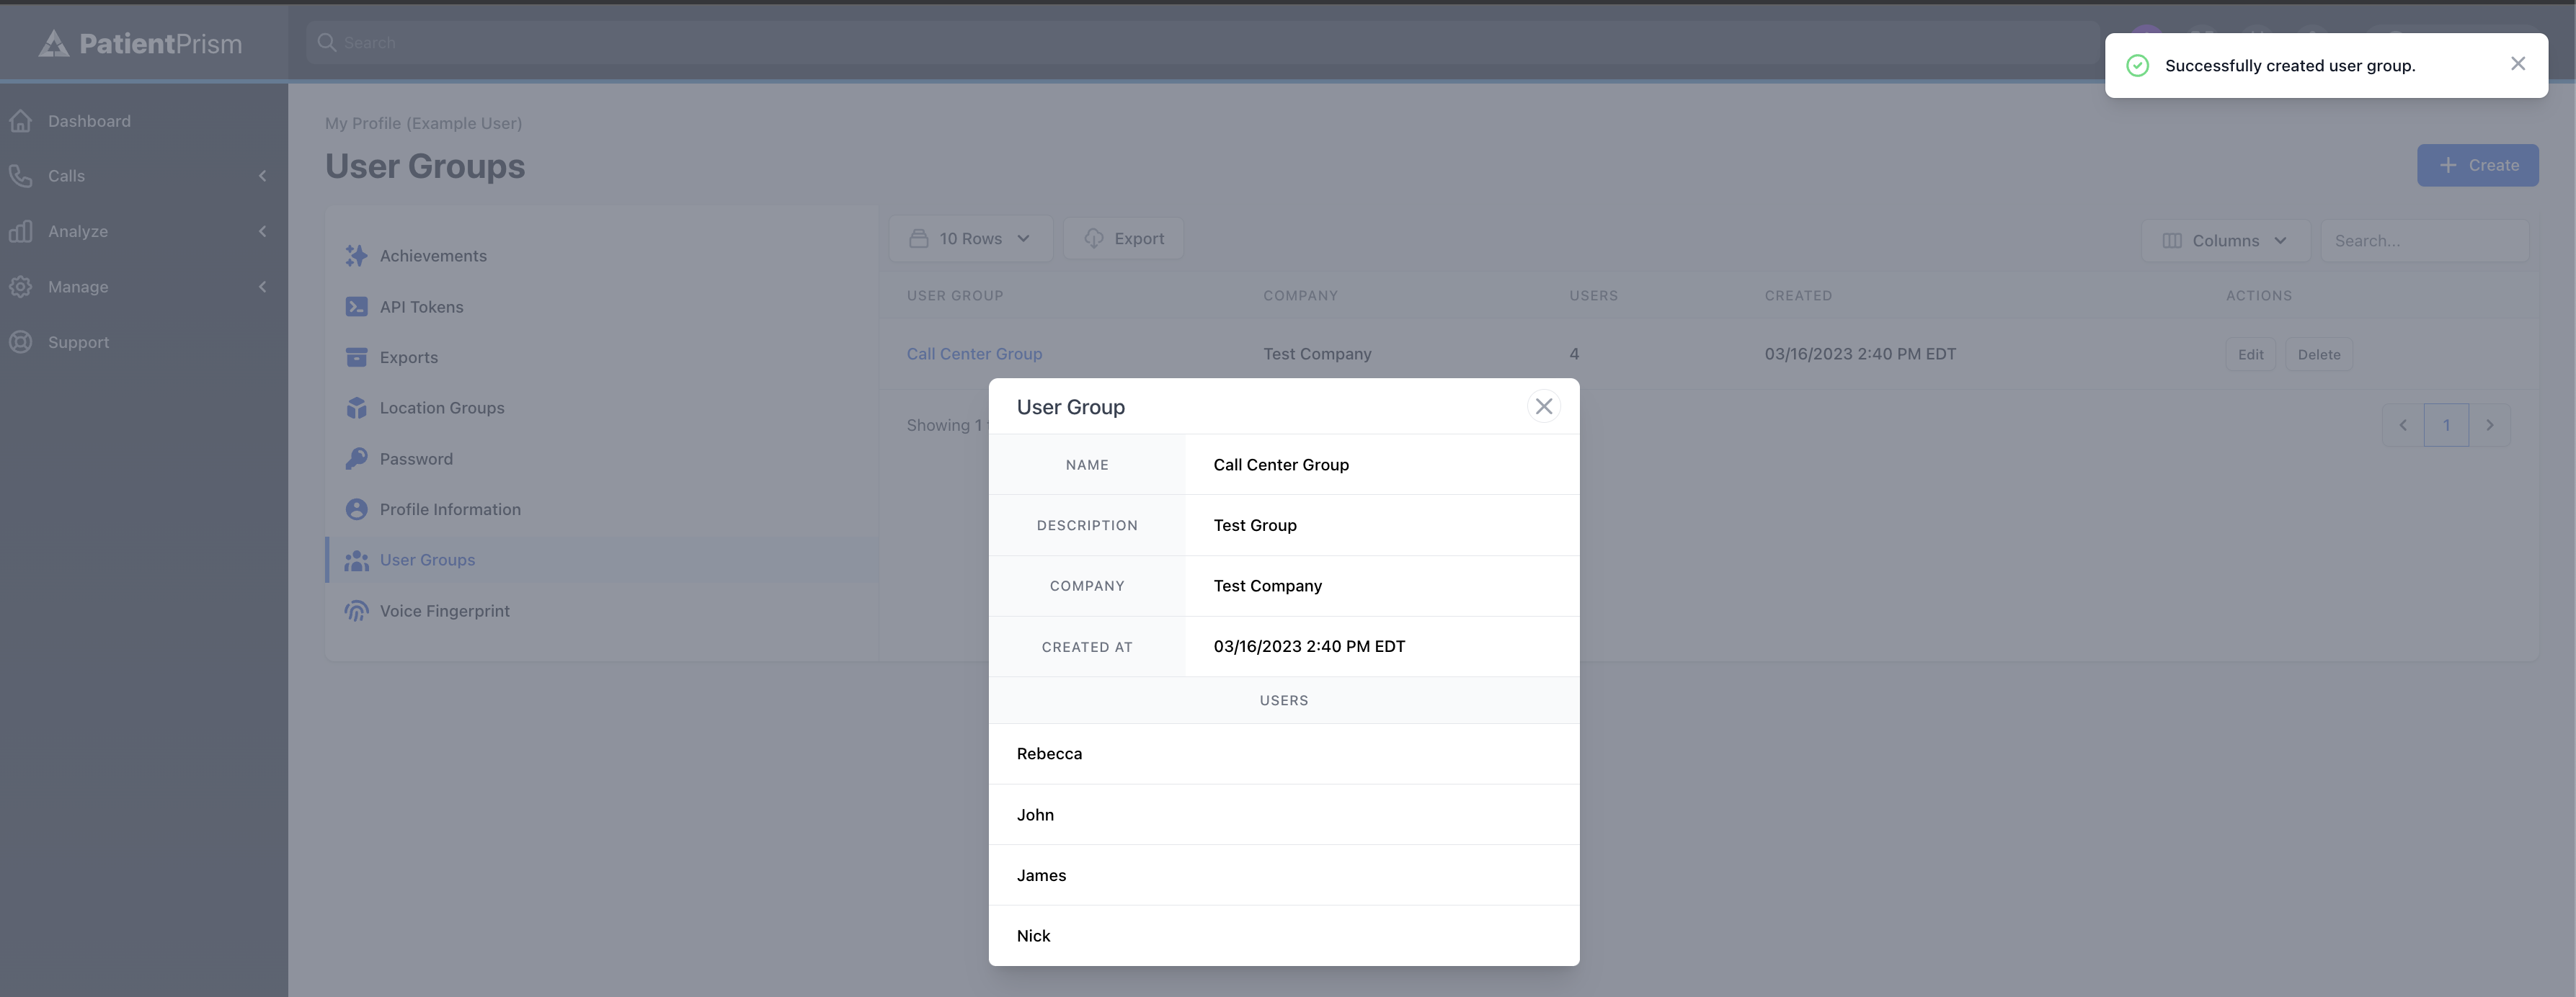Click the Voice Fingerprint icon

[x=356, y=610]
